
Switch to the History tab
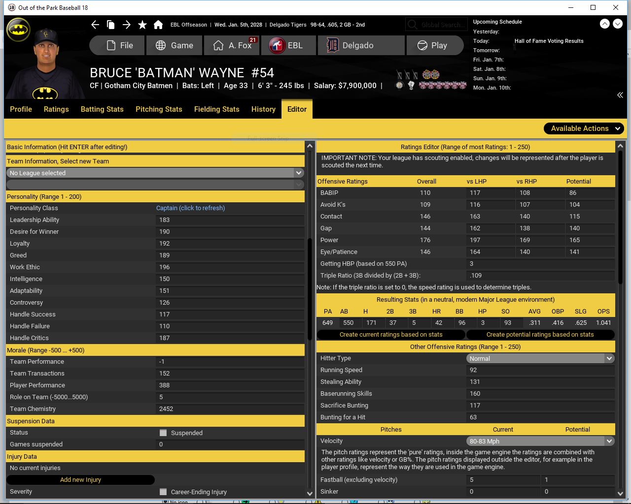263,109
